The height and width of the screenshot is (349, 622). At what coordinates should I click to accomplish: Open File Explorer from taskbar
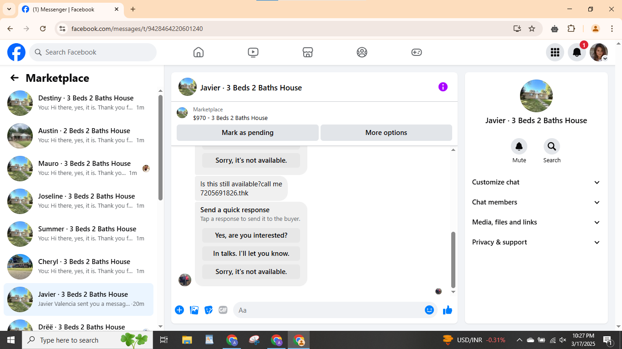[x=187, y=340]
